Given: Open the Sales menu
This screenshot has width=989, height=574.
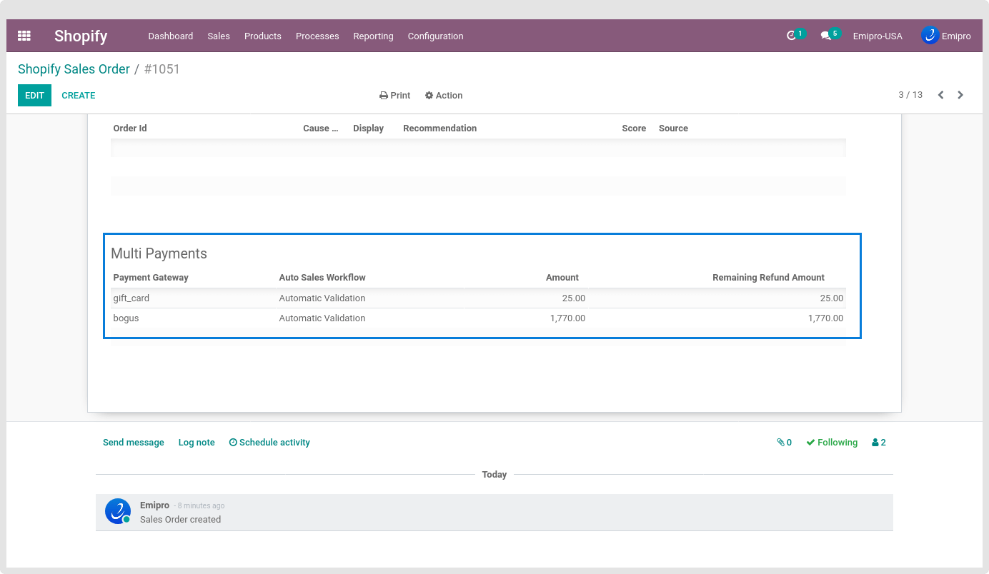Looking at the screenshot, I should tap(219, 36).
